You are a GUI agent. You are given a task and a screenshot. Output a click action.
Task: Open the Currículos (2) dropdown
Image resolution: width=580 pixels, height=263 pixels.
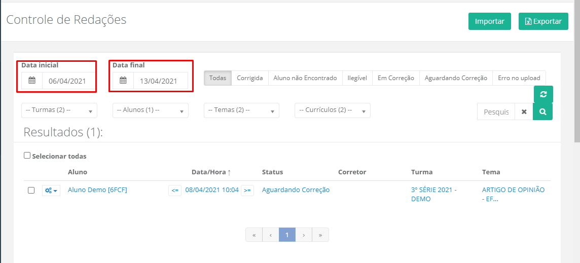pos(332,110)
